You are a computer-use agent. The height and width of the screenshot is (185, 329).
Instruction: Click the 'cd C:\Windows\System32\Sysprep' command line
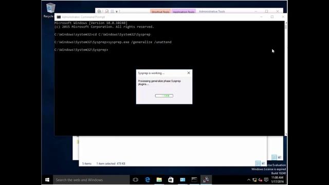pos(121,34)
